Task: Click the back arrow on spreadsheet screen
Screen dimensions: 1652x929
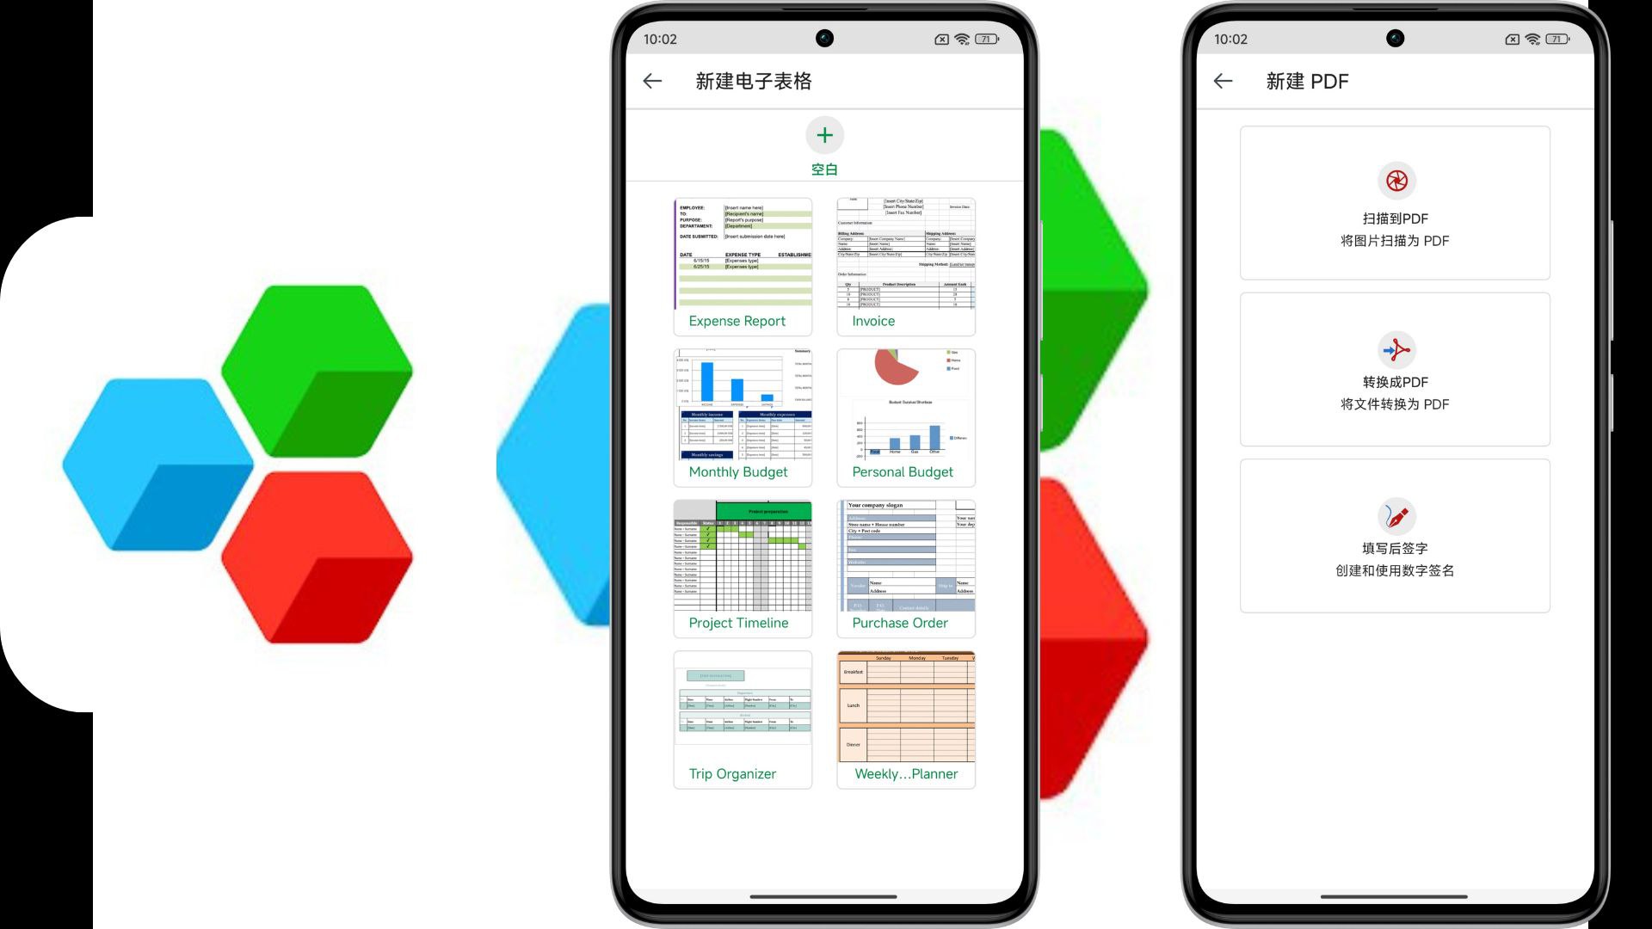Action: [652, 81]
